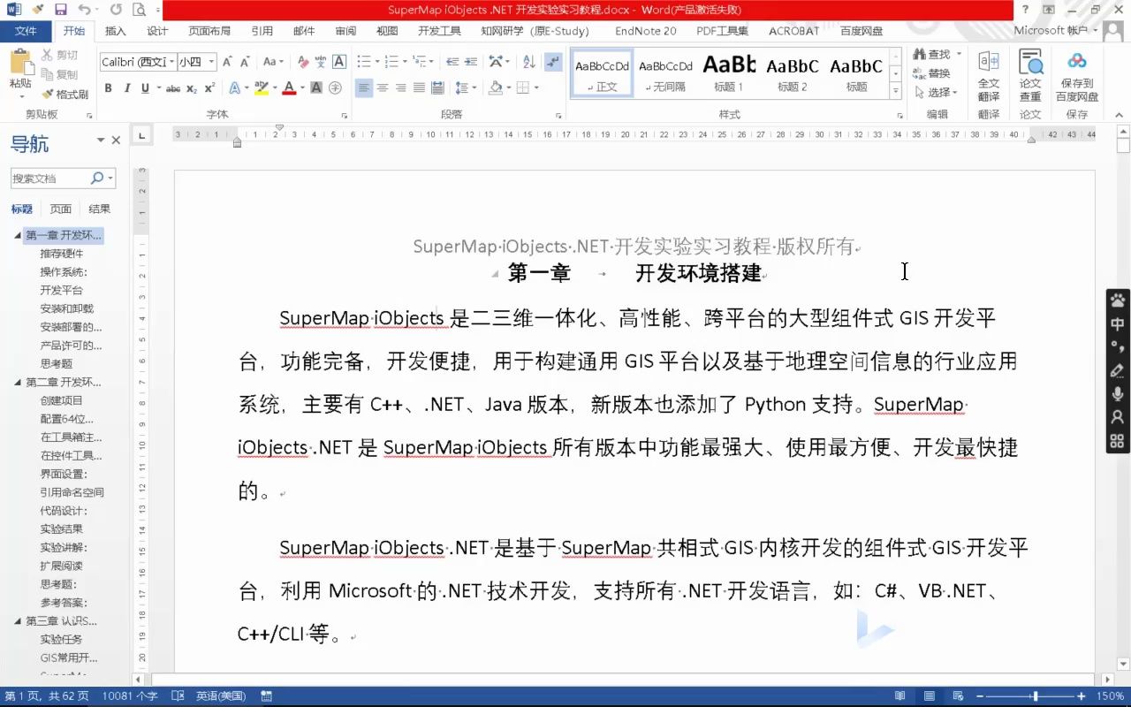Apply the 标题 1 style

729,73
